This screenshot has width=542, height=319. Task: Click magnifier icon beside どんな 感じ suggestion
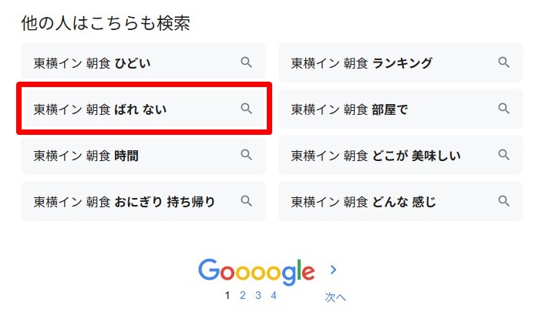(x=504, y=201)
